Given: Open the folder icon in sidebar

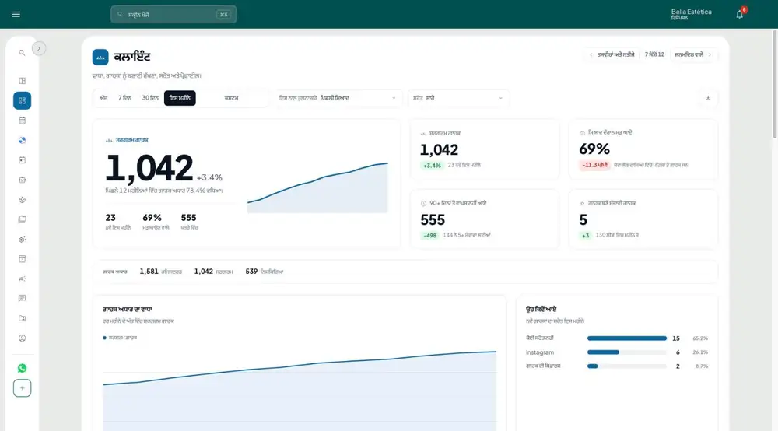Looking at the screenshot, I should tap(22, 219).
